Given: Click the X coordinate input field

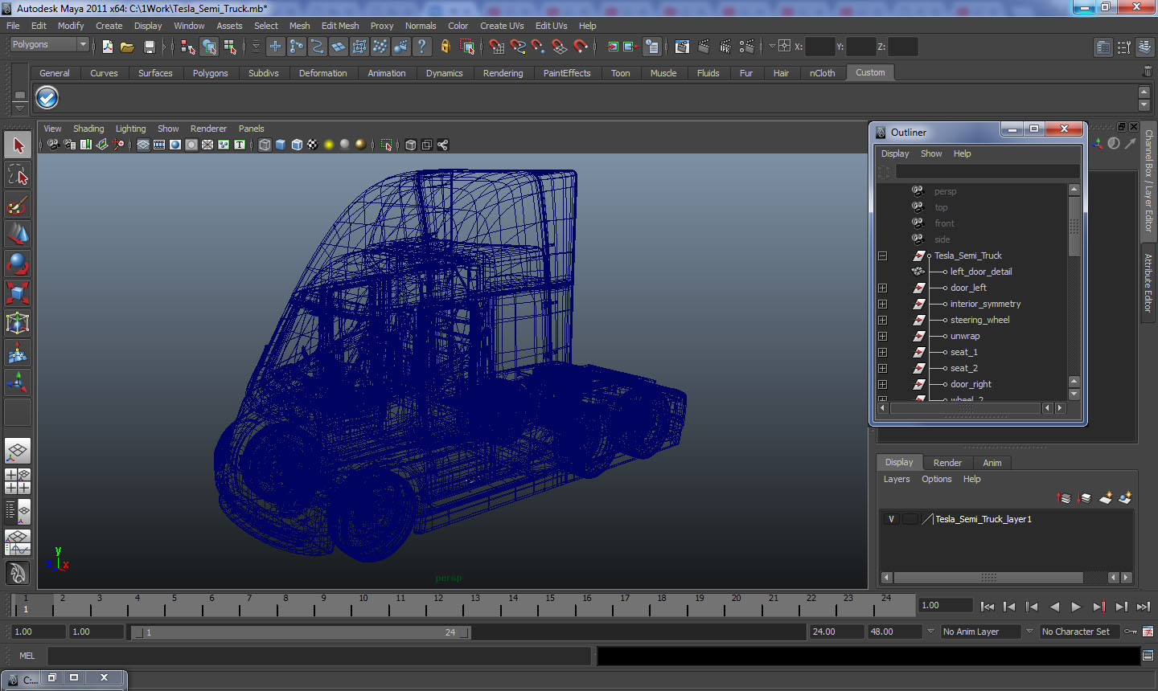Looking at the screenshot, I should coord(819,47).
